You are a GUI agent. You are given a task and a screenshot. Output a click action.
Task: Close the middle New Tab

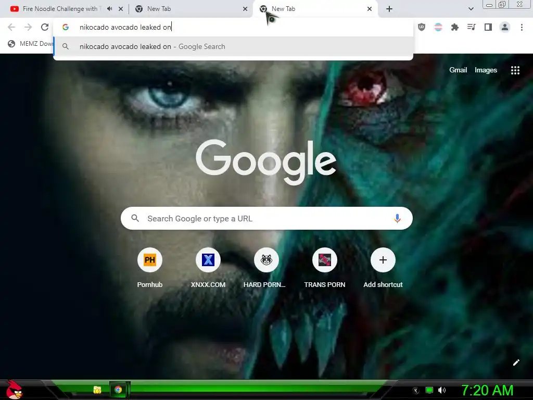[x=245, y=9]
